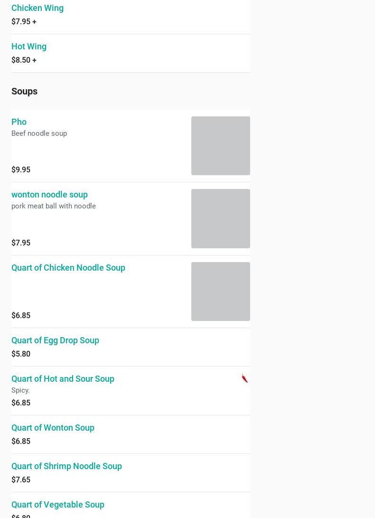
Task: Open the Pho menu item
Action: (x=19, y=122)
